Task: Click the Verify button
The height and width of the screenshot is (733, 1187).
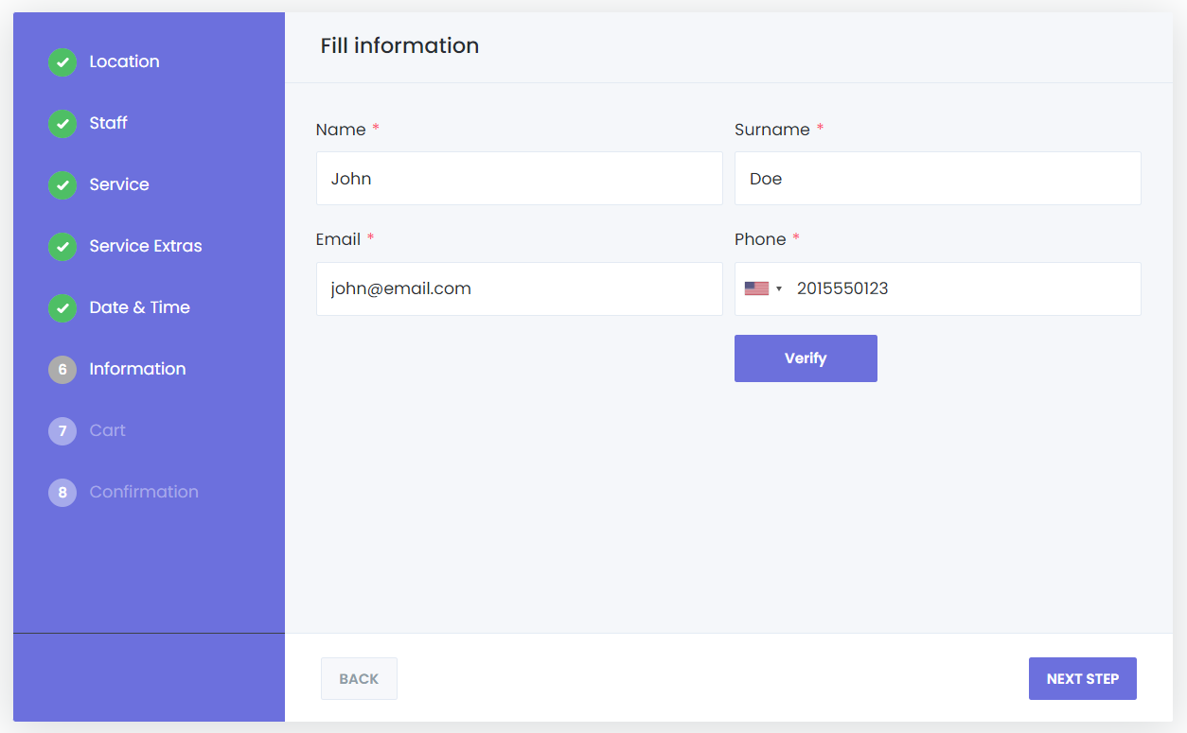Action: pos(806,358)
